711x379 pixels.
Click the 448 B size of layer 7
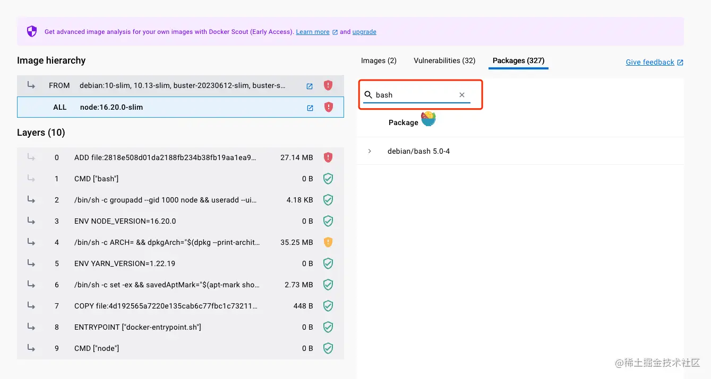pyautogui.click(x=303, y=306)
